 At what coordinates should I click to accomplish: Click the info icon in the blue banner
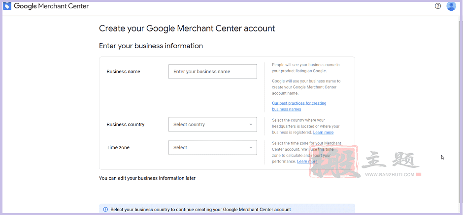pos(105,210)
